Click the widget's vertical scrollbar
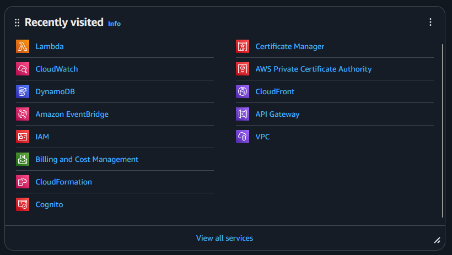Viewport: 452px width, 255px height. click(x=443, y=131)
